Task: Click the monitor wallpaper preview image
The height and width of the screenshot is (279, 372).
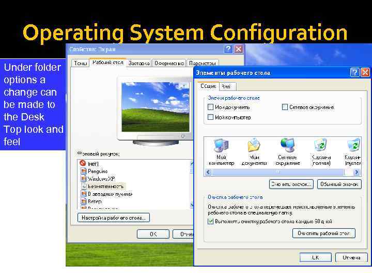Action: (156, 107)
